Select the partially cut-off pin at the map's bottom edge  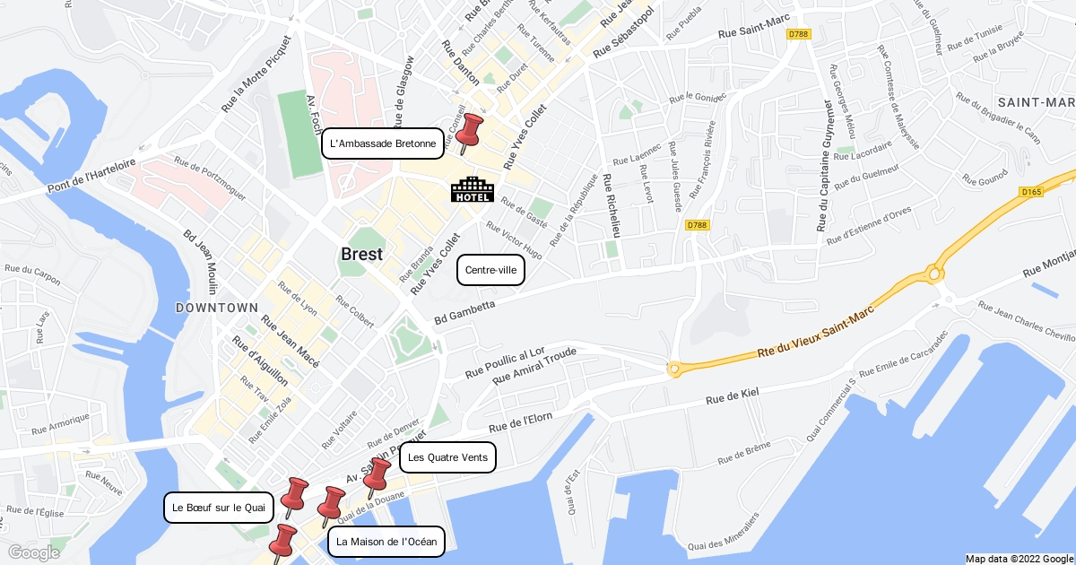[x=282, y=543]
